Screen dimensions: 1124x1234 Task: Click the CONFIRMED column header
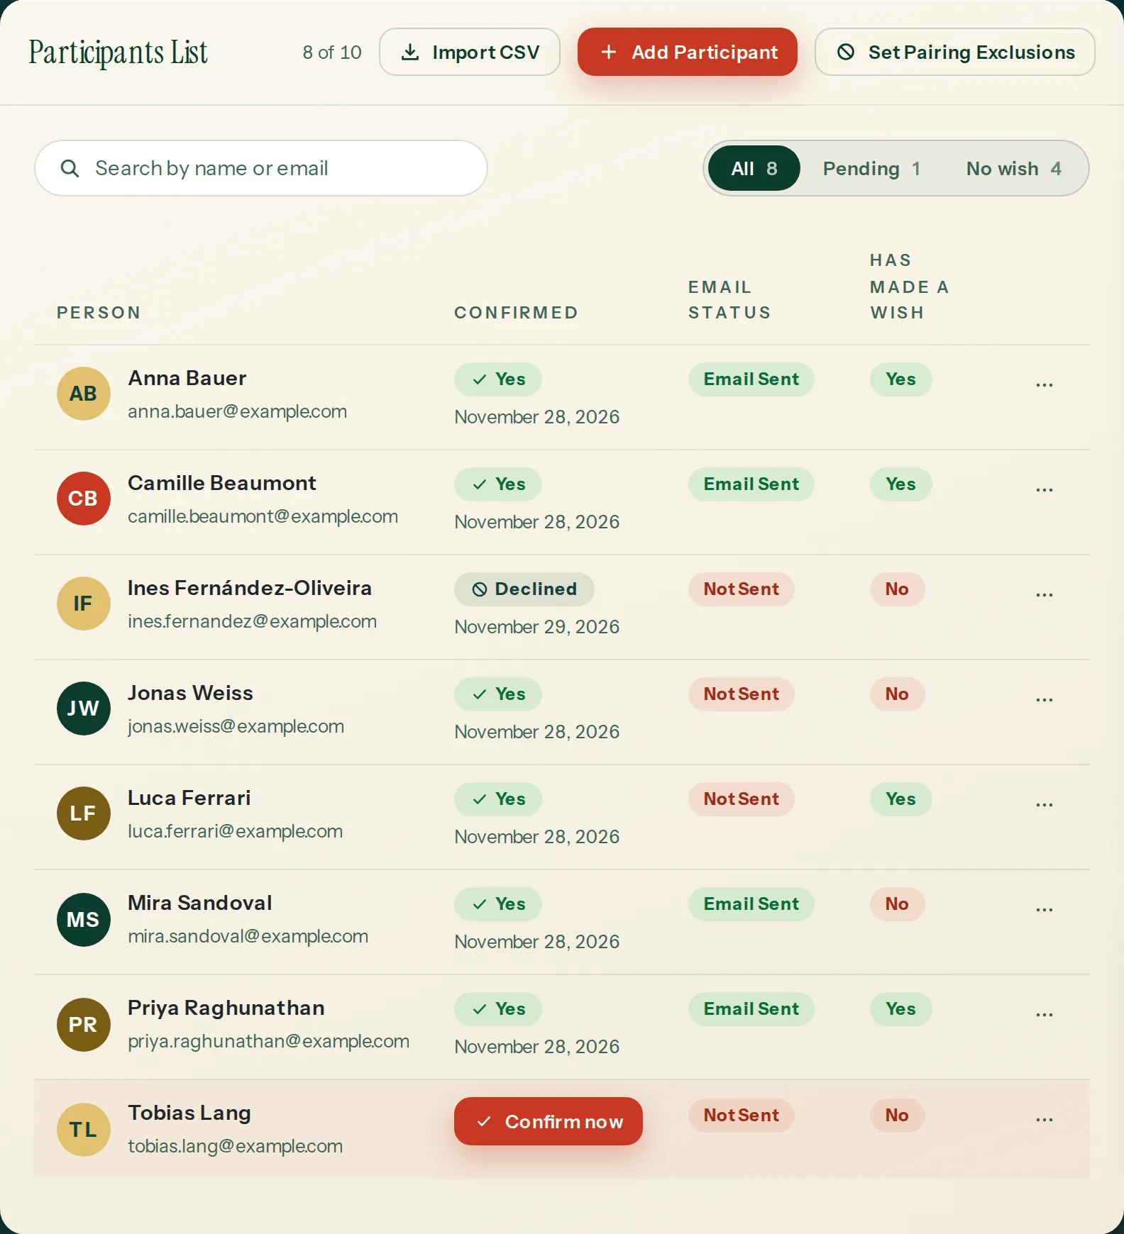pyautogui.click(x=517, y=313)
